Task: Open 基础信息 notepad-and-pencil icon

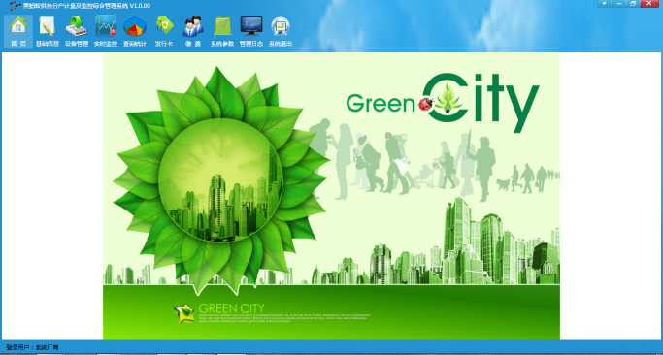Action: click(x=48, y=32)
